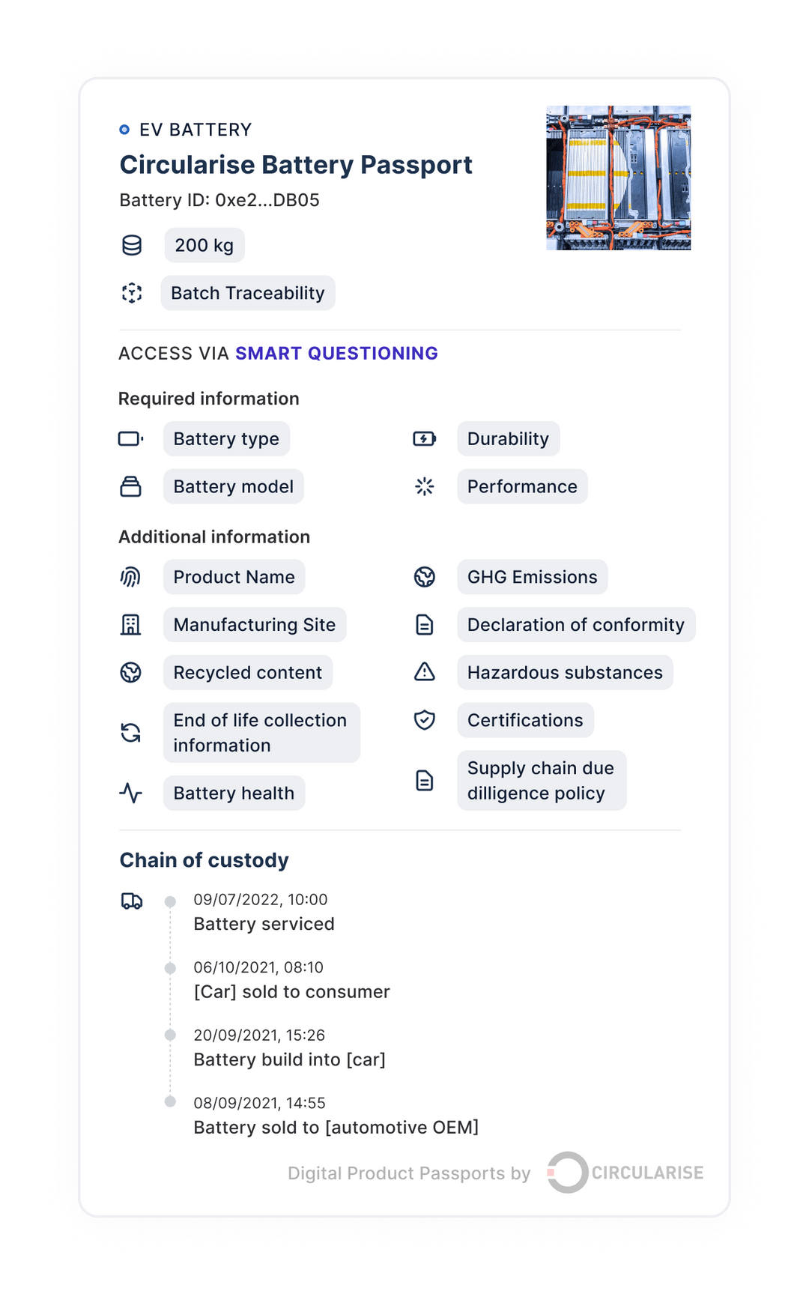Click the Batch Traceability scan icon
Viewport: 809px width, 1297px height.
132,293
